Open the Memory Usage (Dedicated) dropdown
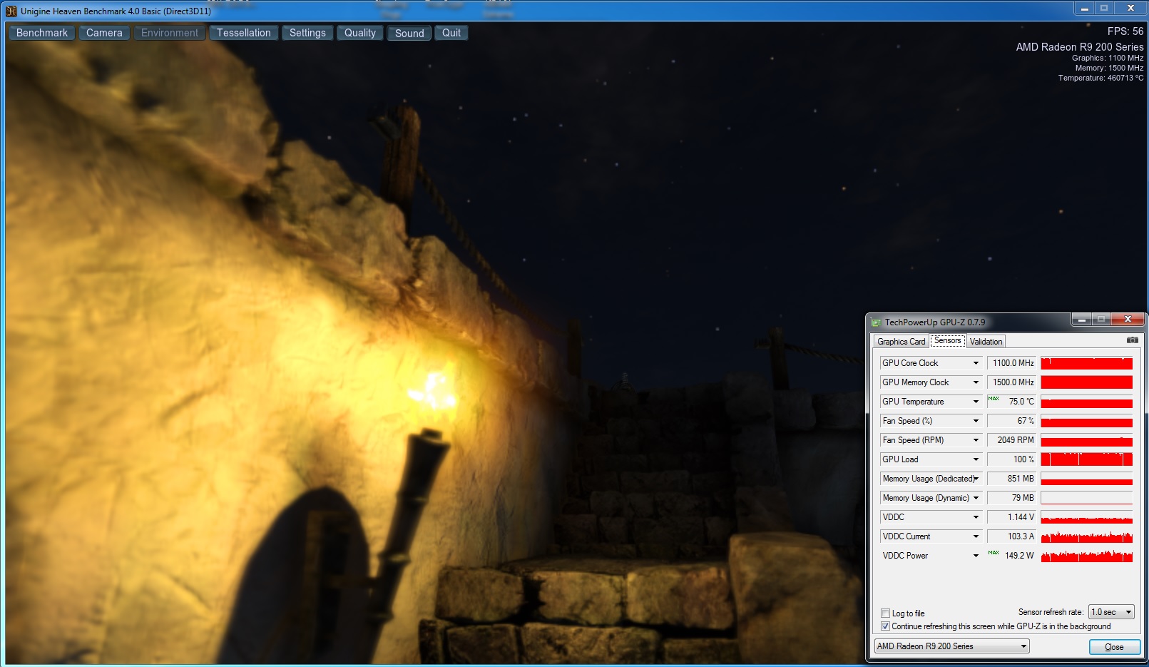The height and width of the screenshot is (667, 1149). pyautogui.click(x=976, y=479)
